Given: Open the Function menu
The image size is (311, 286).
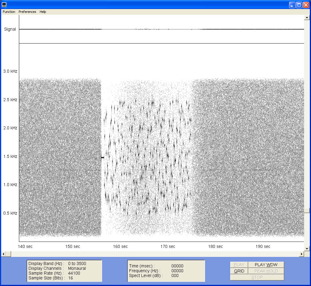Looking at the screenshot, I should [9, 12].
